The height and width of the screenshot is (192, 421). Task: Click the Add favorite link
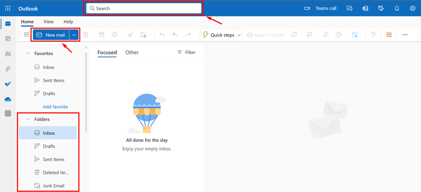tap(55, 107)
